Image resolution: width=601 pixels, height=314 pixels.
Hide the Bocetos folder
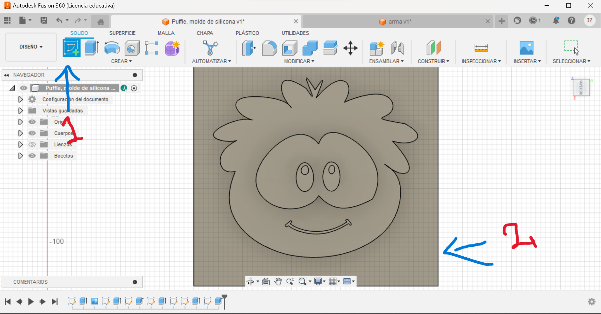click(x=32, y=156)
